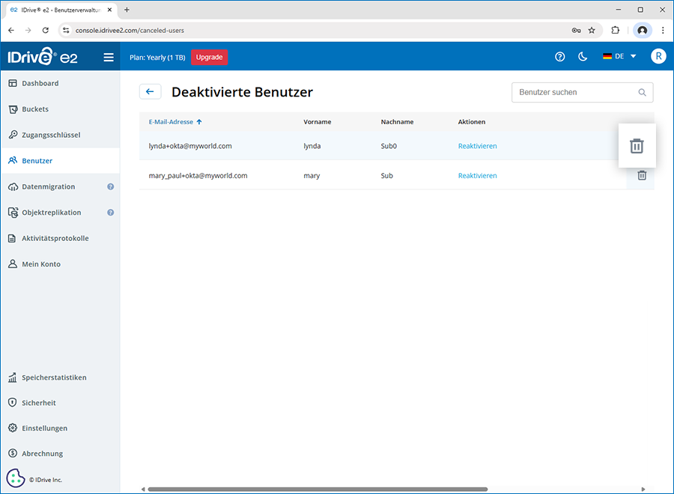Navigate to Zugangsschlüssel in sidebar

(51, 135)
